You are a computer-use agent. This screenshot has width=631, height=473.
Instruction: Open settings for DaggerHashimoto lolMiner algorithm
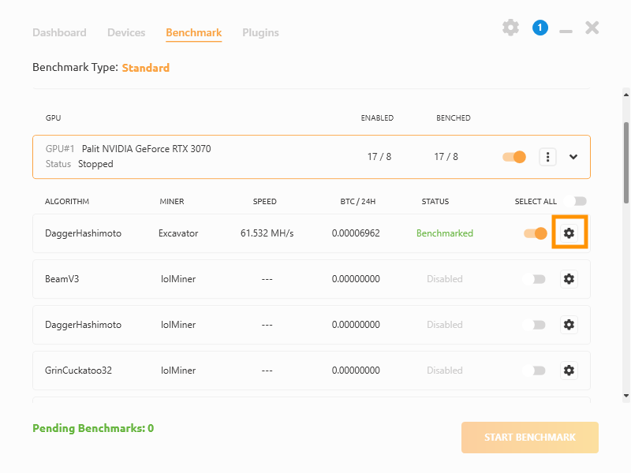pyautogui.click(x=569, y=324)
